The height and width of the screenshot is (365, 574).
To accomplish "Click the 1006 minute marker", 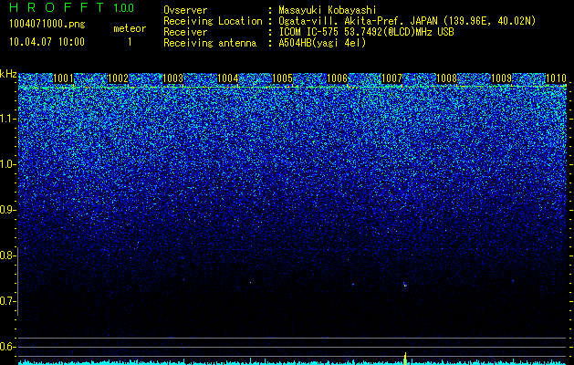I will (x=337, y=78).
